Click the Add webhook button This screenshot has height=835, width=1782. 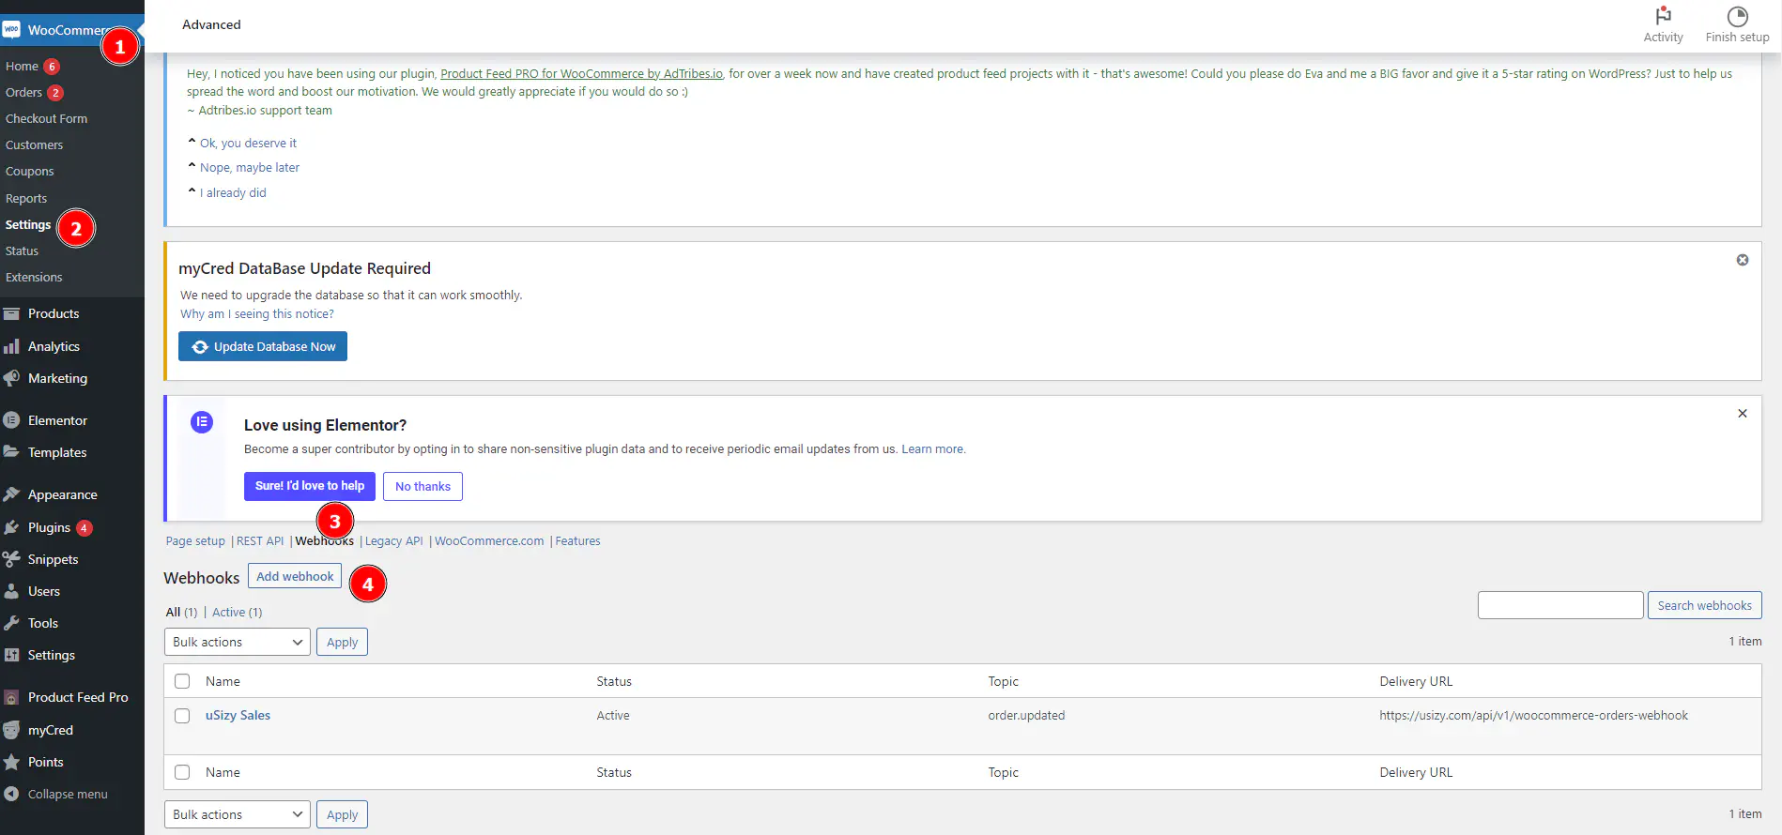click(x=295, y=576)
